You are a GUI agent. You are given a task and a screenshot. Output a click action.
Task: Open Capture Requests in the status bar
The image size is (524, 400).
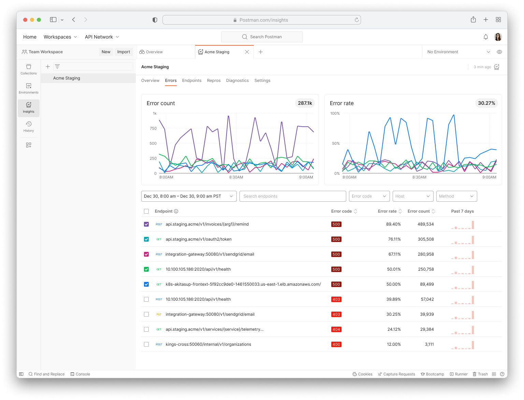(396, 374)
